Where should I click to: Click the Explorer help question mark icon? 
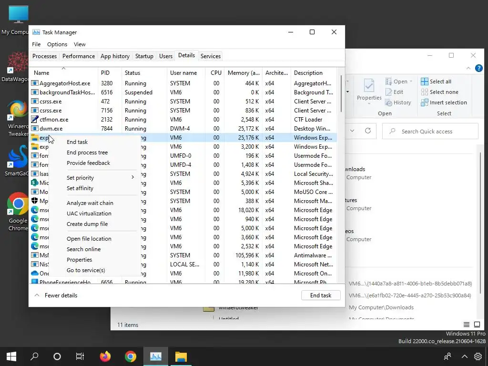478,68
